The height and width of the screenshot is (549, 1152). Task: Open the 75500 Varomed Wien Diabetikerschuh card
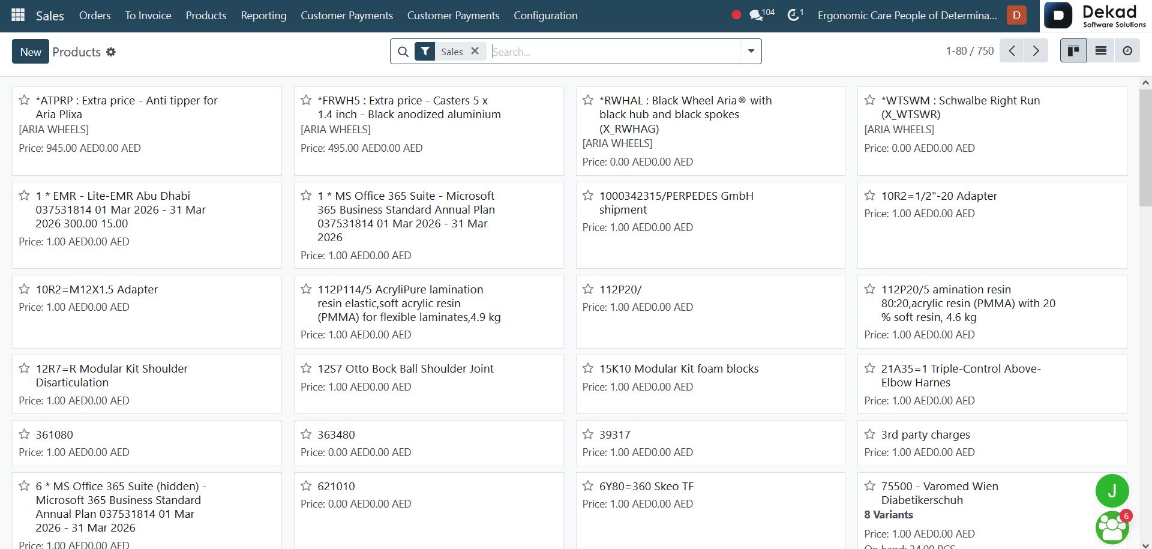[x=992, y=511]
